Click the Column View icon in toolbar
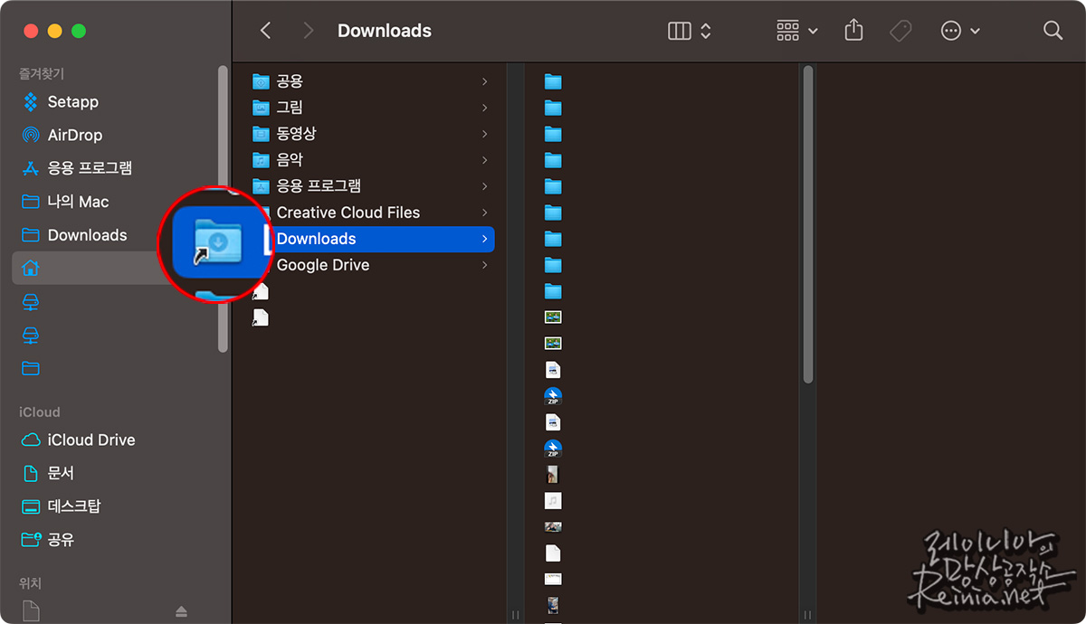This screenshot has width=1086, height=624. pos(679,30)
